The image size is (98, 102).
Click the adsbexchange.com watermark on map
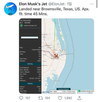point(86,91)
